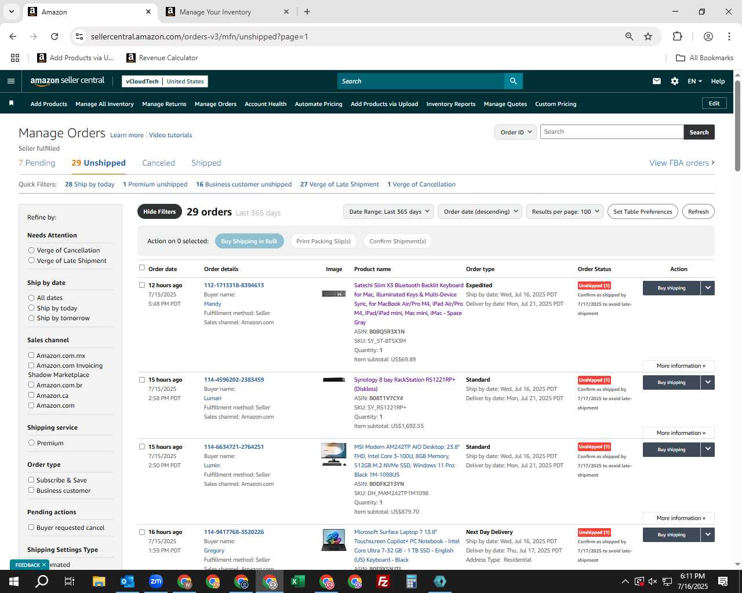Switch to the Pending orders tab
Image resolution: width=742 pixels, height=593 pixels.
37,163
